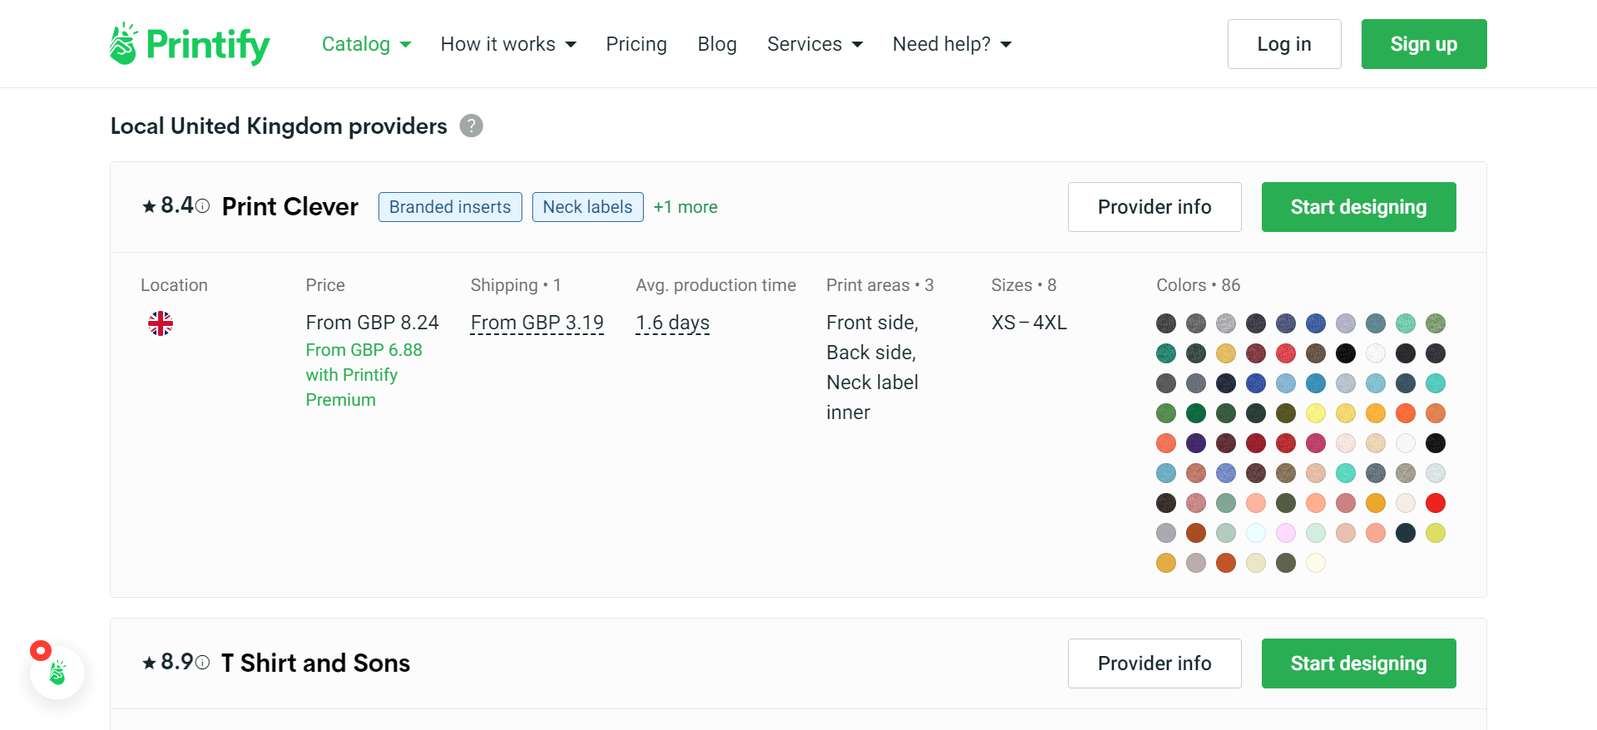The width and height of the screenshot is (1597, 730).
Task: Open the floating Printify chat widget
Action: tap(57, 672)
